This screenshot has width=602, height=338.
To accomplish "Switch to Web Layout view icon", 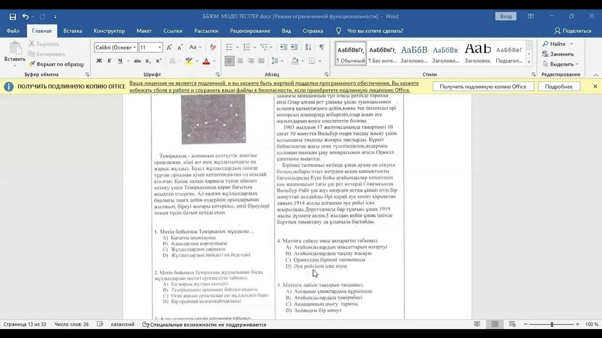I will tap(512, 324).
